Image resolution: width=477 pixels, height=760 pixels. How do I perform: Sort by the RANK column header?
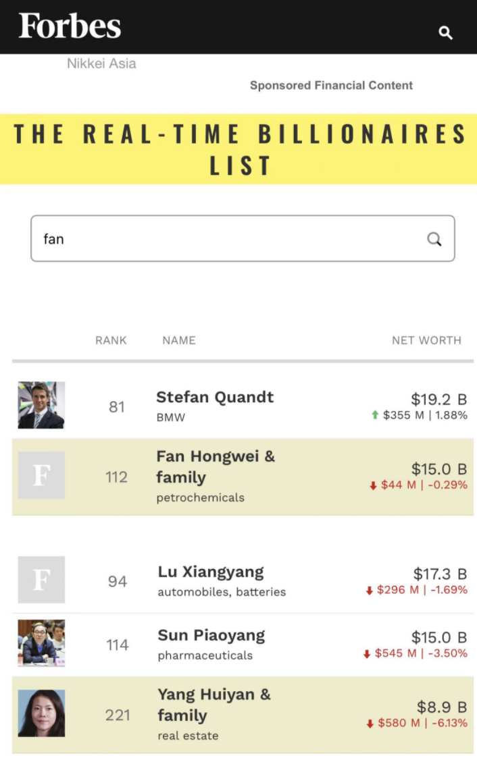pos(111,340)
